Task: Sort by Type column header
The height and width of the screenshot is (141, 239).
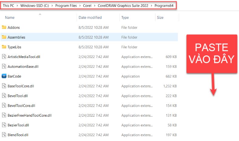Action: pos(125,17)
